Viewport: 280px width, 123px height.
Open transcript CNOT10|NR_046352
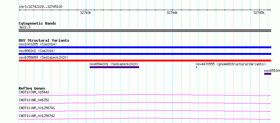(34, 100)
